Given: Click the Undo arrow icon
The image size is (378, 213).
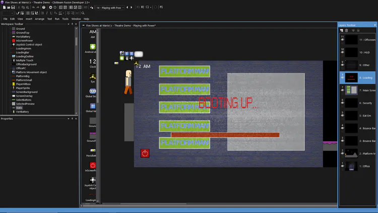Looking at the screenshot, I should coord(33,8).
